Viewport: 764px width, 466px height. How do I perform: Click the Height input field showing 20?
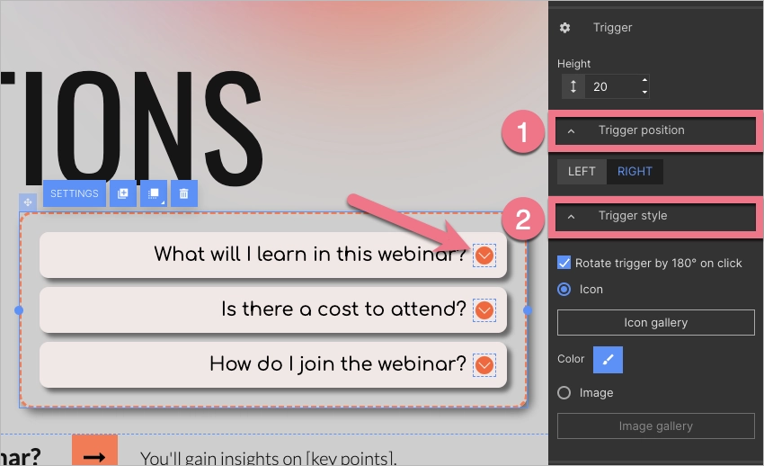pos(613,86)
